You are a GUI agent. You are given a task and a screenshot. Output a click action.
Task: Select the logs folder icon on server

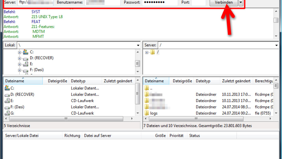[x=147, y=113]
